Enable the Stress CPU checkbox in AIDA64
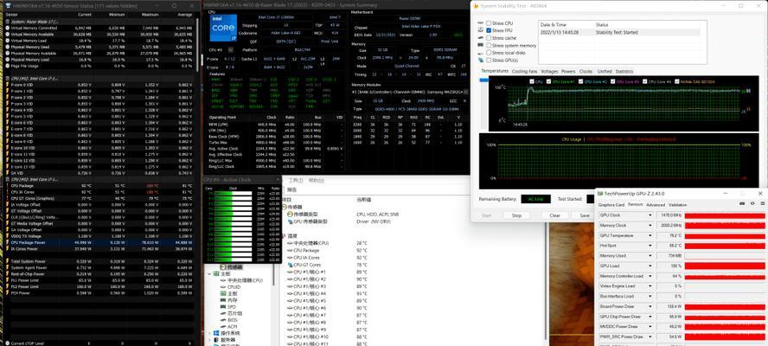 [x=489, y=23]
